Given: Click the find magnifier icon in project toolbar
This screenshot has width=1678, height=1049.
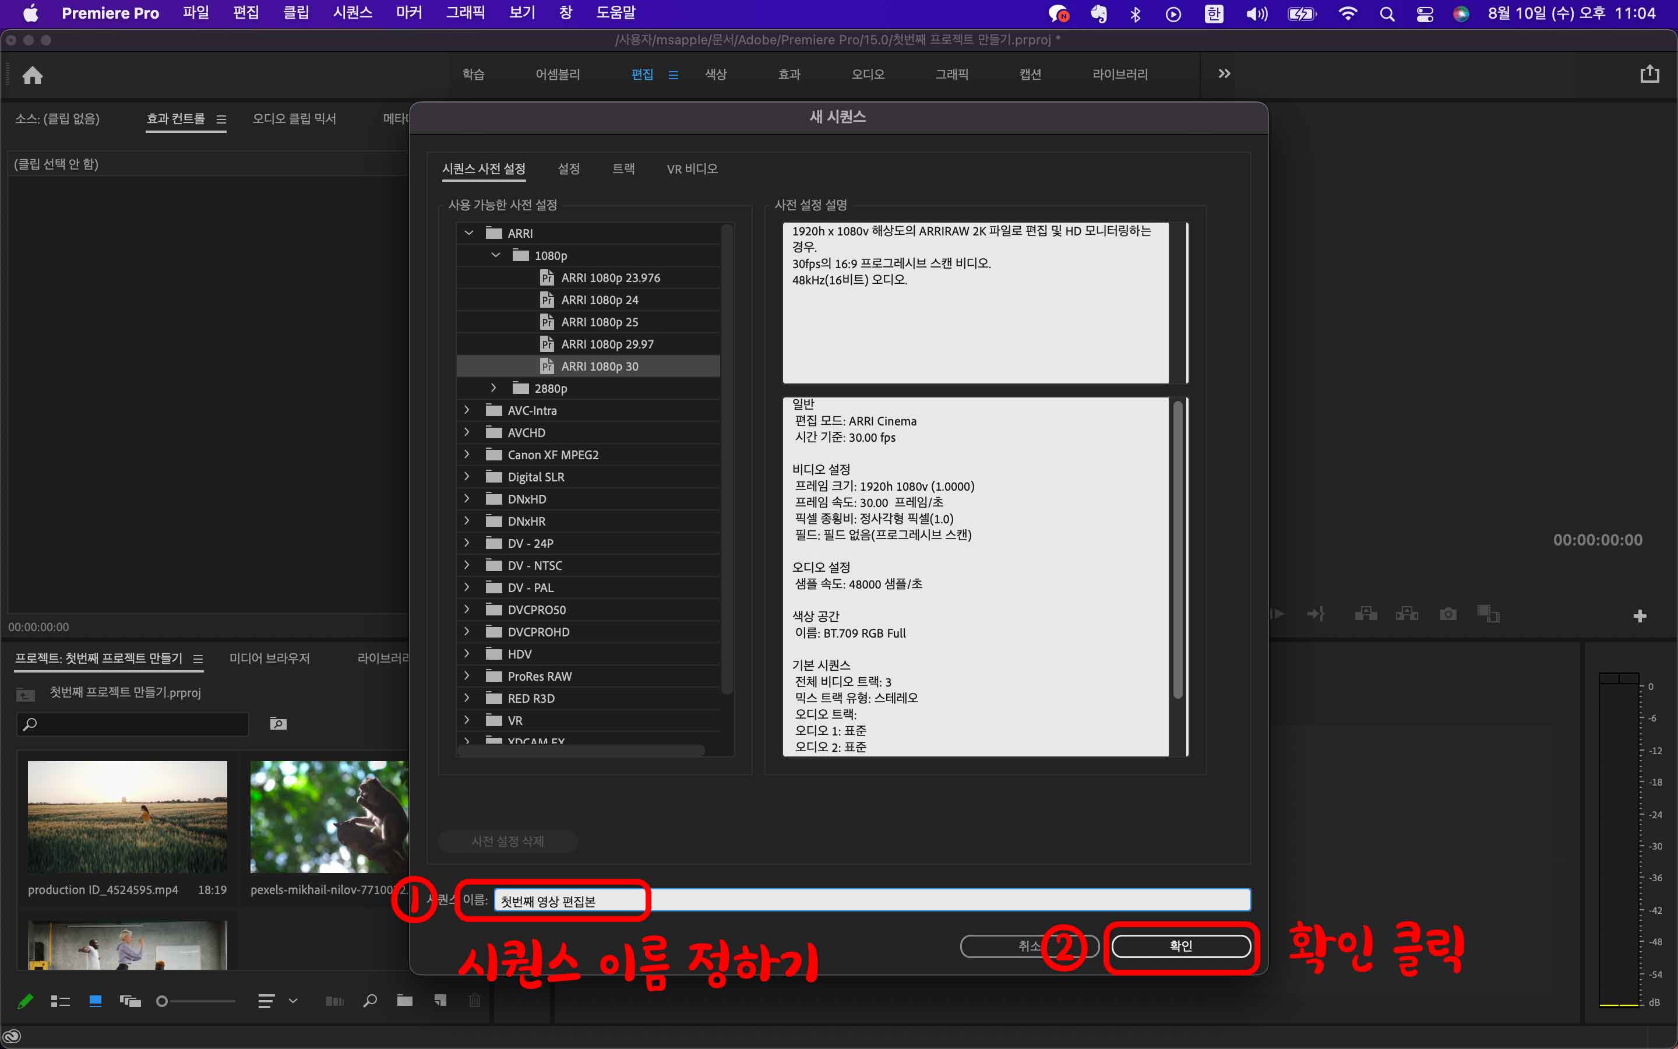Looking at the screenshot, I should [371, 1001].
